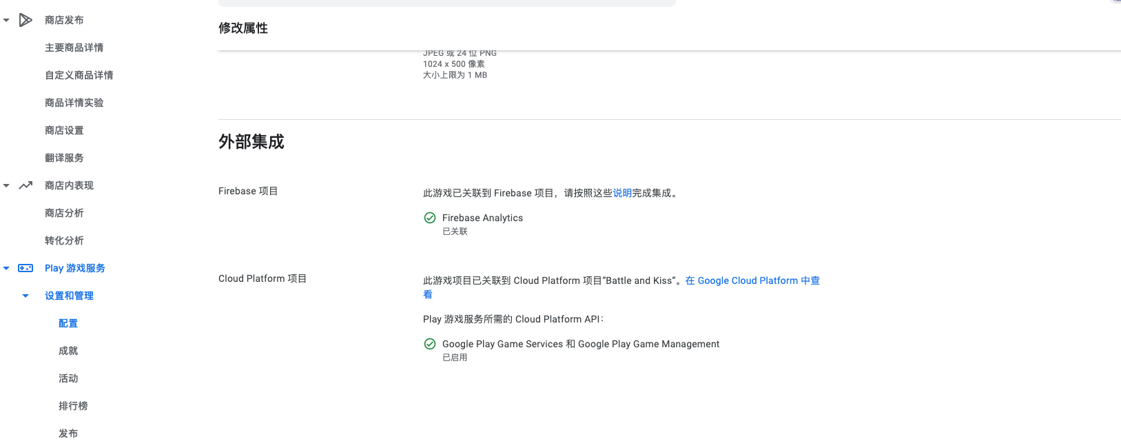The height and width of the screenshot is (441, 1121).
Task: Select 翻译服务 in the sidebar
Action: (64, 158)
